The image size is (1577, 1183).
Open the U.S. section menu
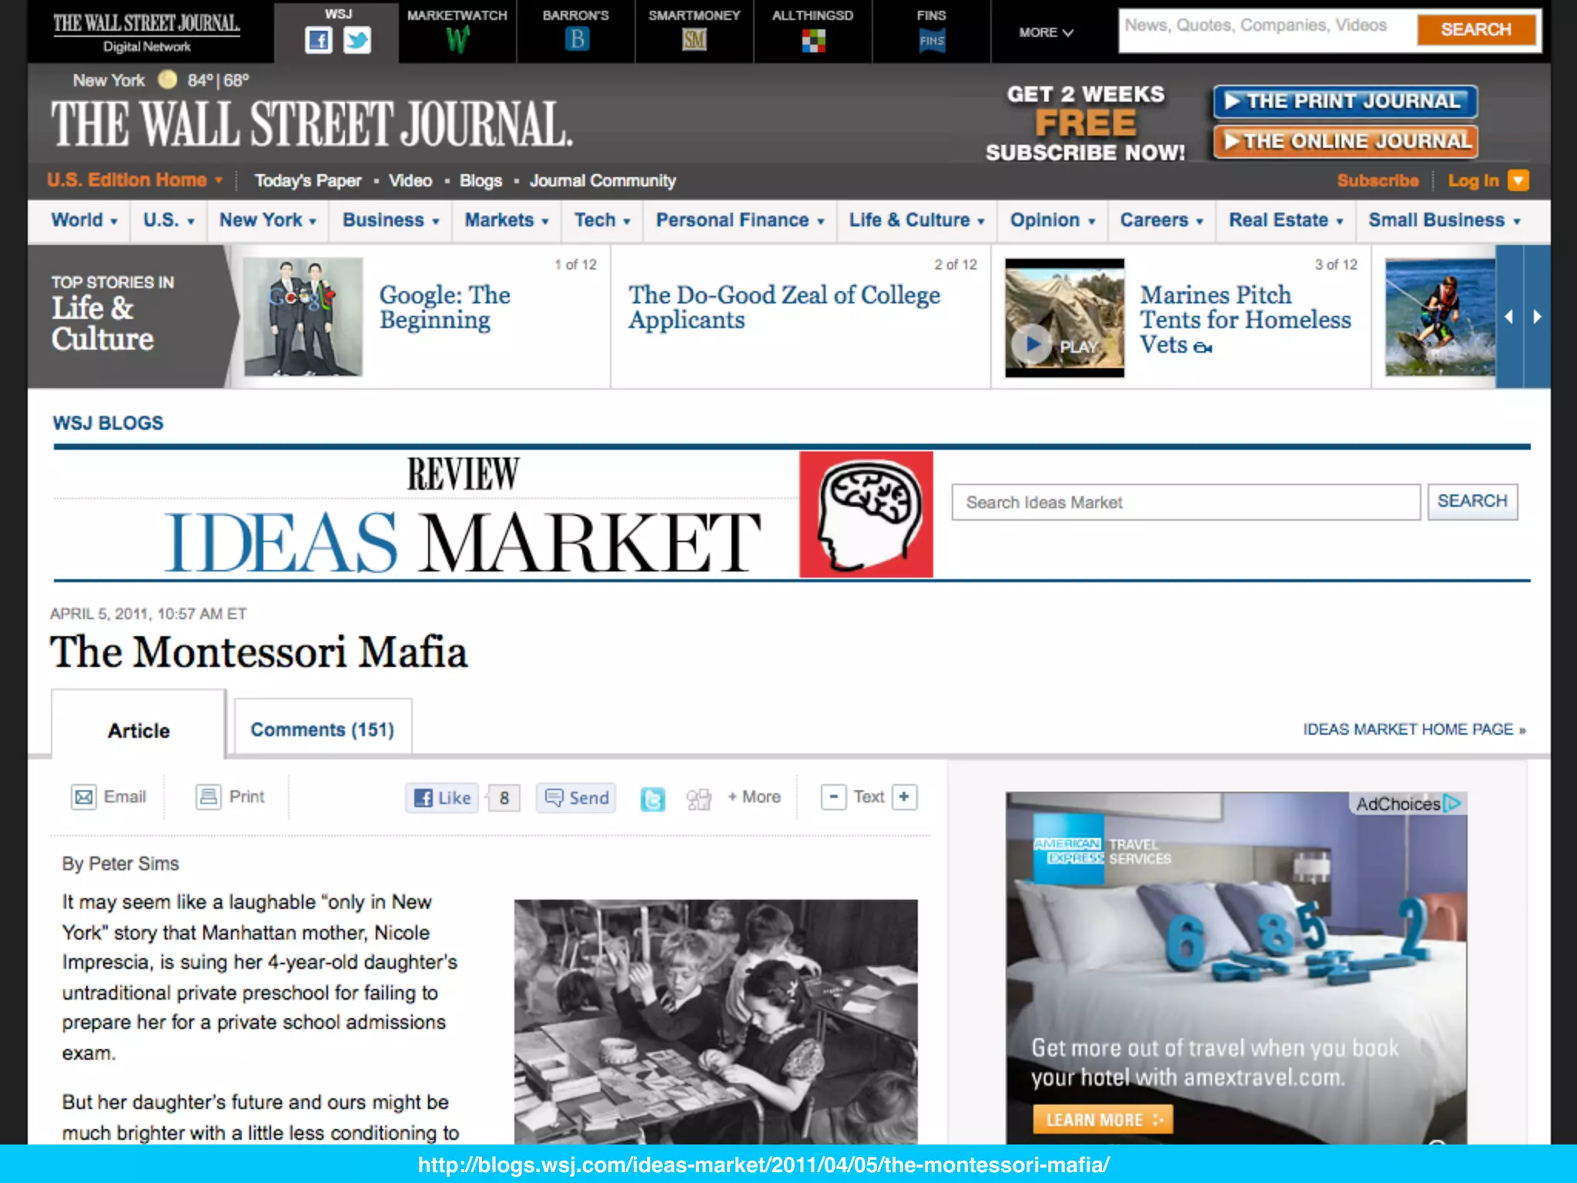[x=169, y=220]
